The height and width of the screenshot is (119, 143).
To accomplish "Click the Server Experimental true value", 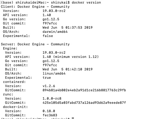I will pos(47,78).
